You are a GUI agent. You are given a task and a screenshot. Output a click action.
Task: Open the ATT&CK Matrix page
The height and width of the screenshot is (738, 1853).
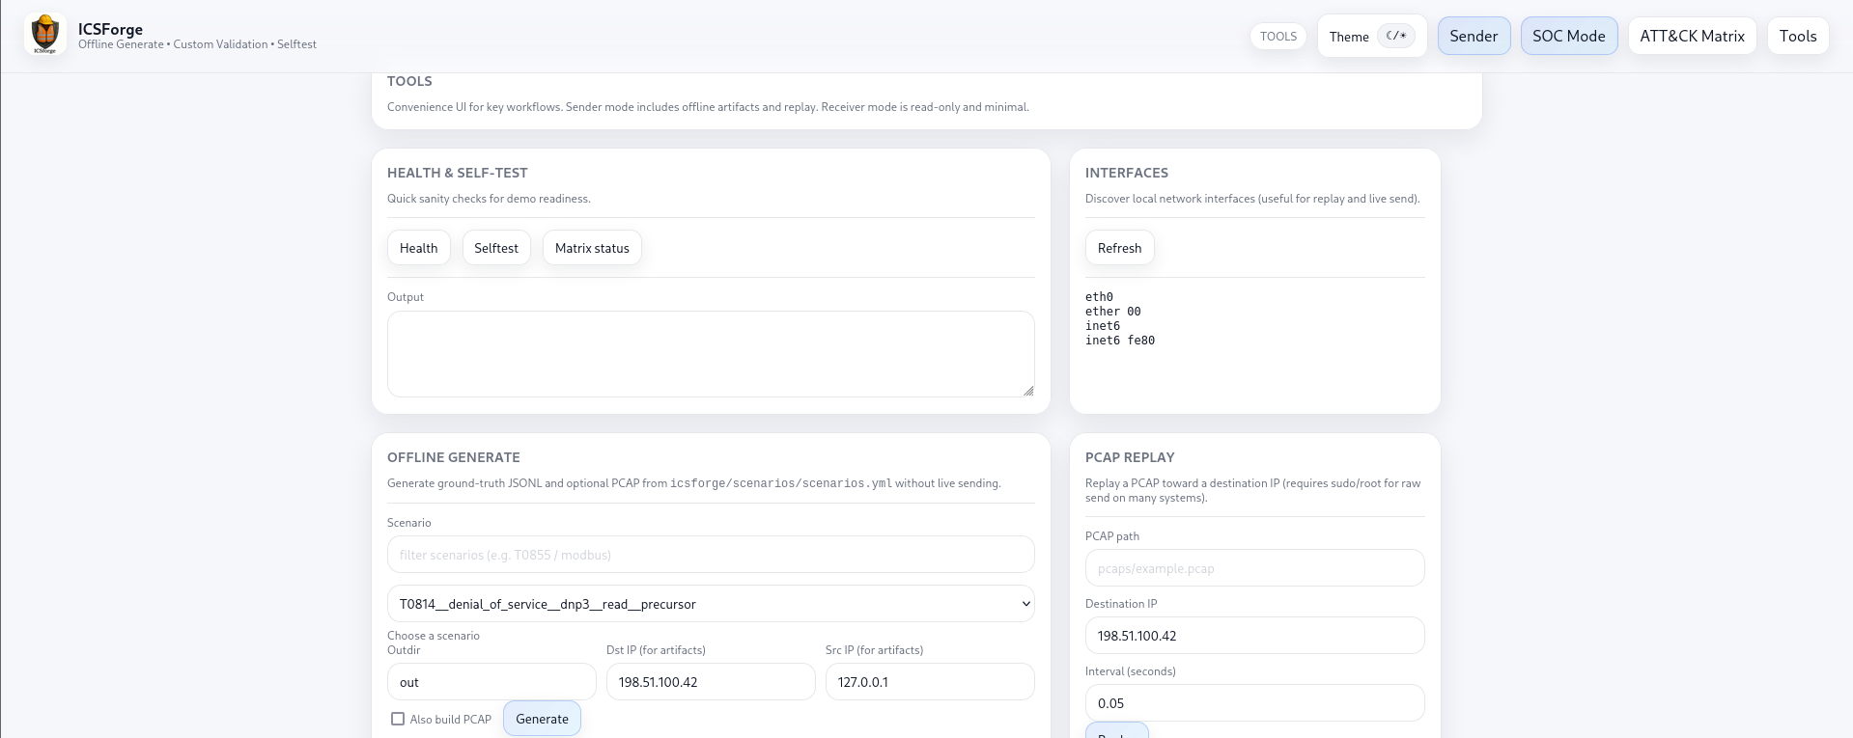(x=1692, y=36)
